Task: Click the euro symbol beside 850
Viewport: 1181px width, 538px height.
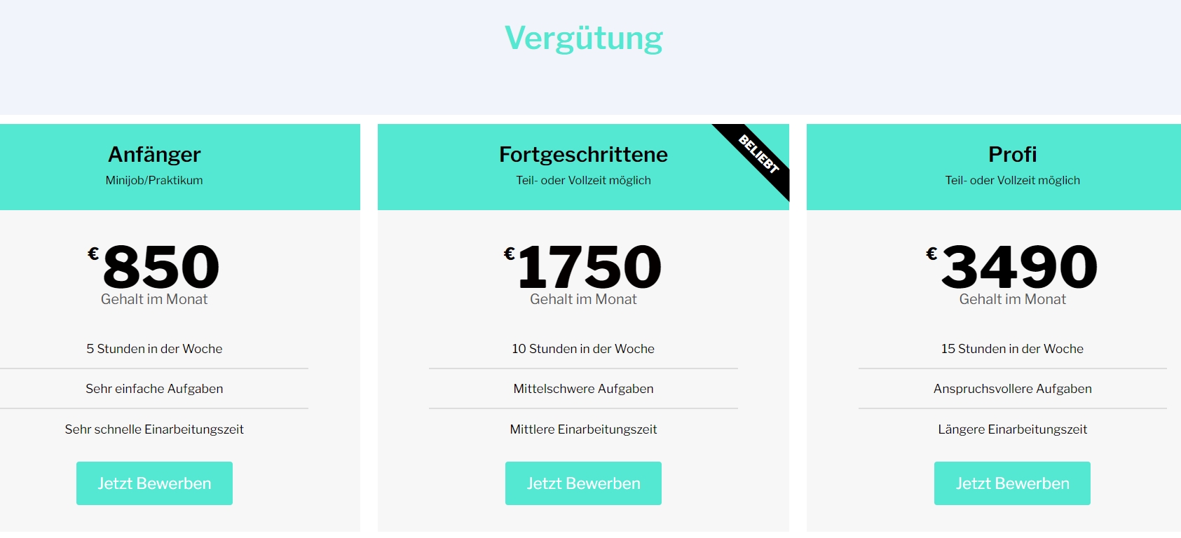Action: click(93, 254)
